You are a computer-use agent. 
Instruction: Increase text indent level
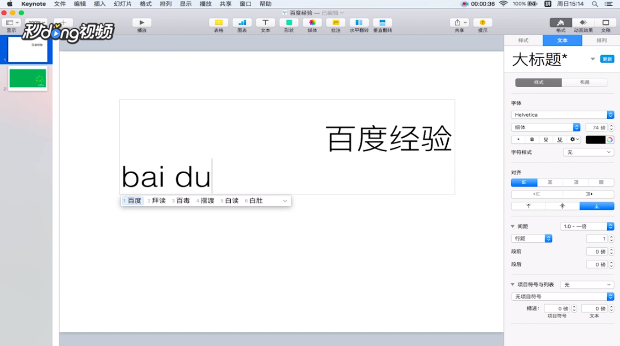point(588,194)
